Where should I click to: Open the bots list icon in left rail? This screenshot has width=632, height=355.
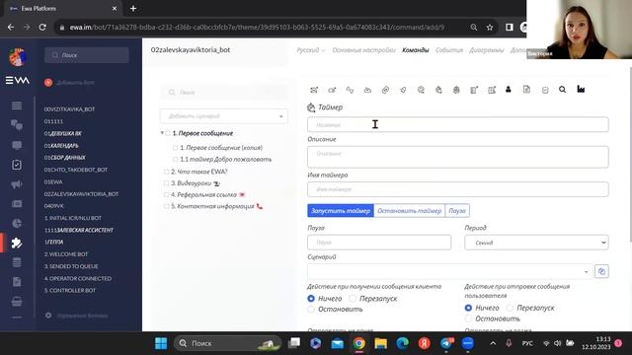[x=17, y=106]
